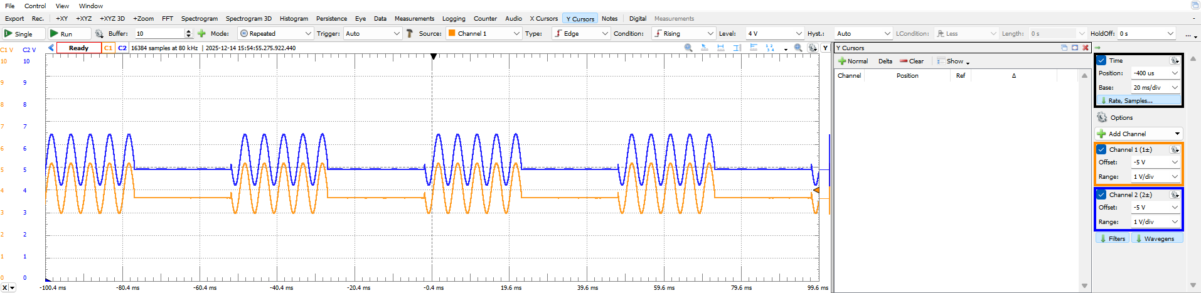The image size is (1201, 293).
Task: Uncheck the Time checkbox
Action: 1101,61
